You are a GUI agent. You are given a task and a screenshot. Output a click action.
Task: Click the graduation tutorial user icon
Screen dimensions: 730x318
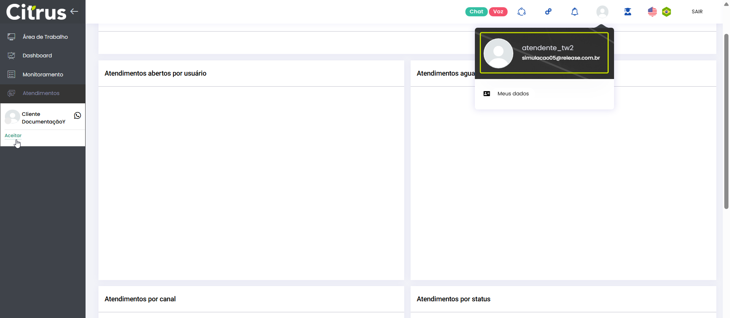[628, 12]
